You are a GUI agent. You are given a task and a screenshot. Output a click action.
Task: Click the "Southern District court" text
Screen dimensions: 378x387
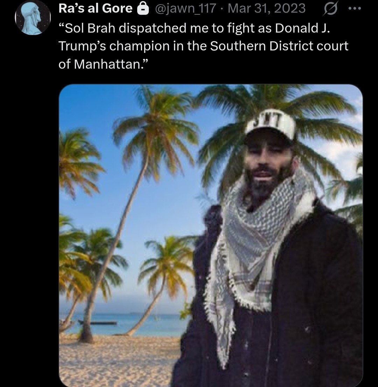click(x=279, y=46)
